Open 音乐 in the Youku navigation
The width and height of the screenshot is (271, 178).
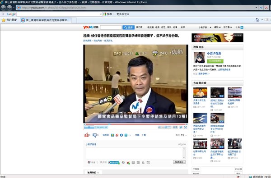[169, 27]
